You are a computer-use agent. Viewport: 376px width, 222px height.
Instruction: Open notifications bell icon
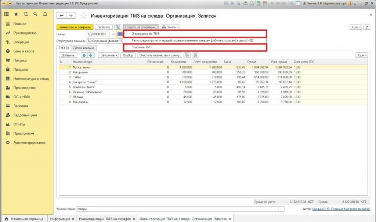pos(45,14)
